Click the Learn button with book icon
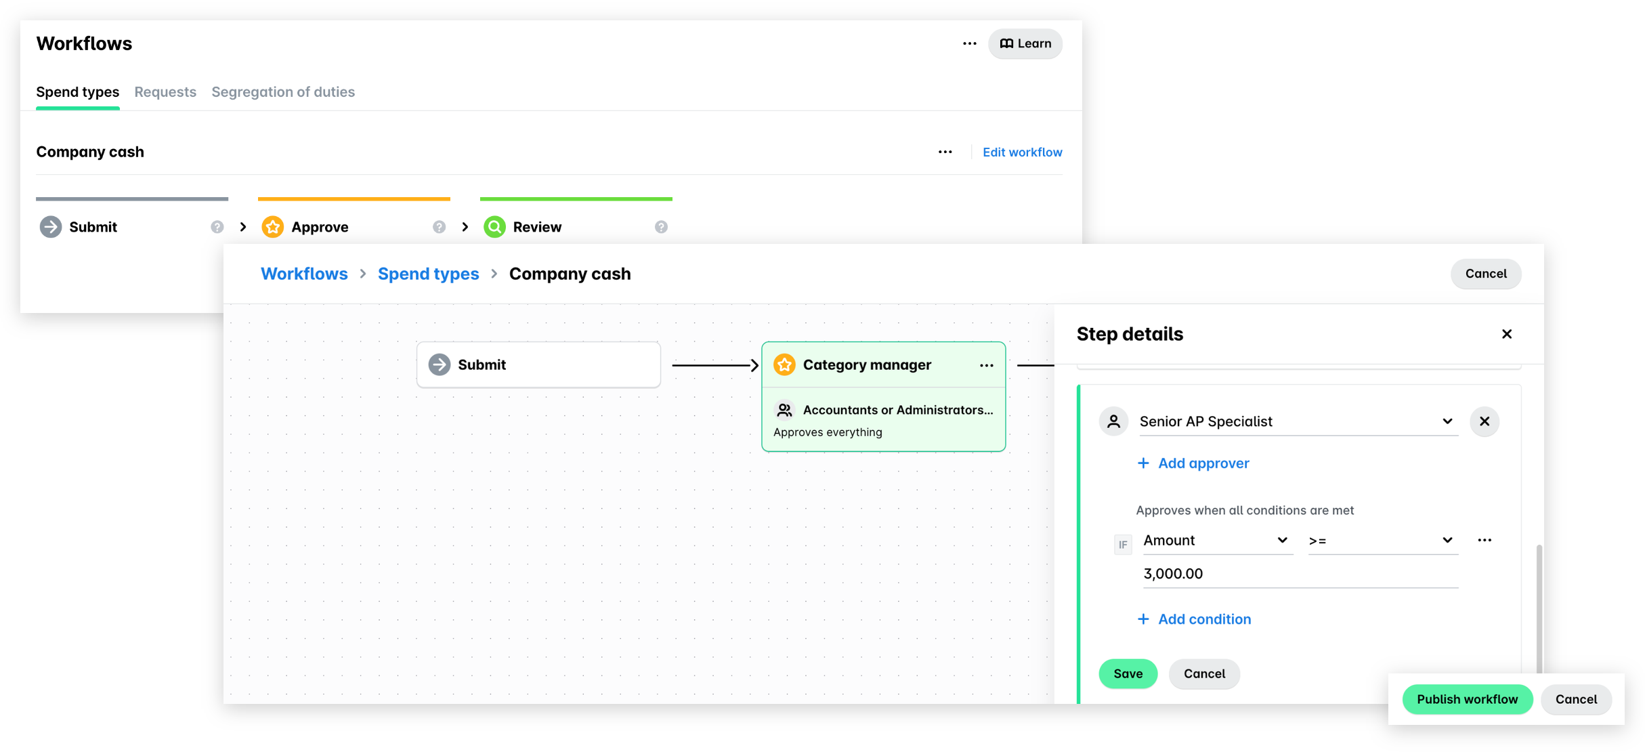This screenshot has width=1645, height=752. click(x=1025, y=43)
